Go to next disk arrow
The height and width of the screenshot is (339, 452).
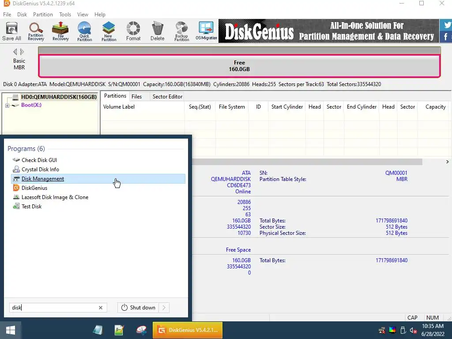click(x=22, y=52)
